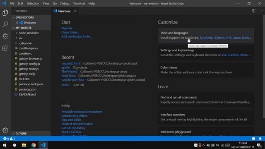Open recent project apollo
This screenshot has height=149, width=265.
(65, 67)
